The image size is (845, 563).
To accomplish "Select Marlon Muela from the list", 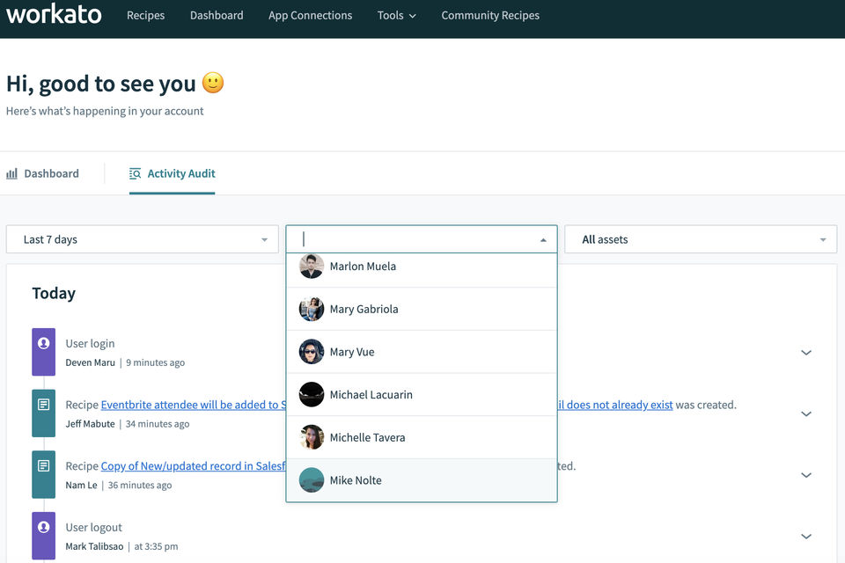I will click(x=422, y=267).
